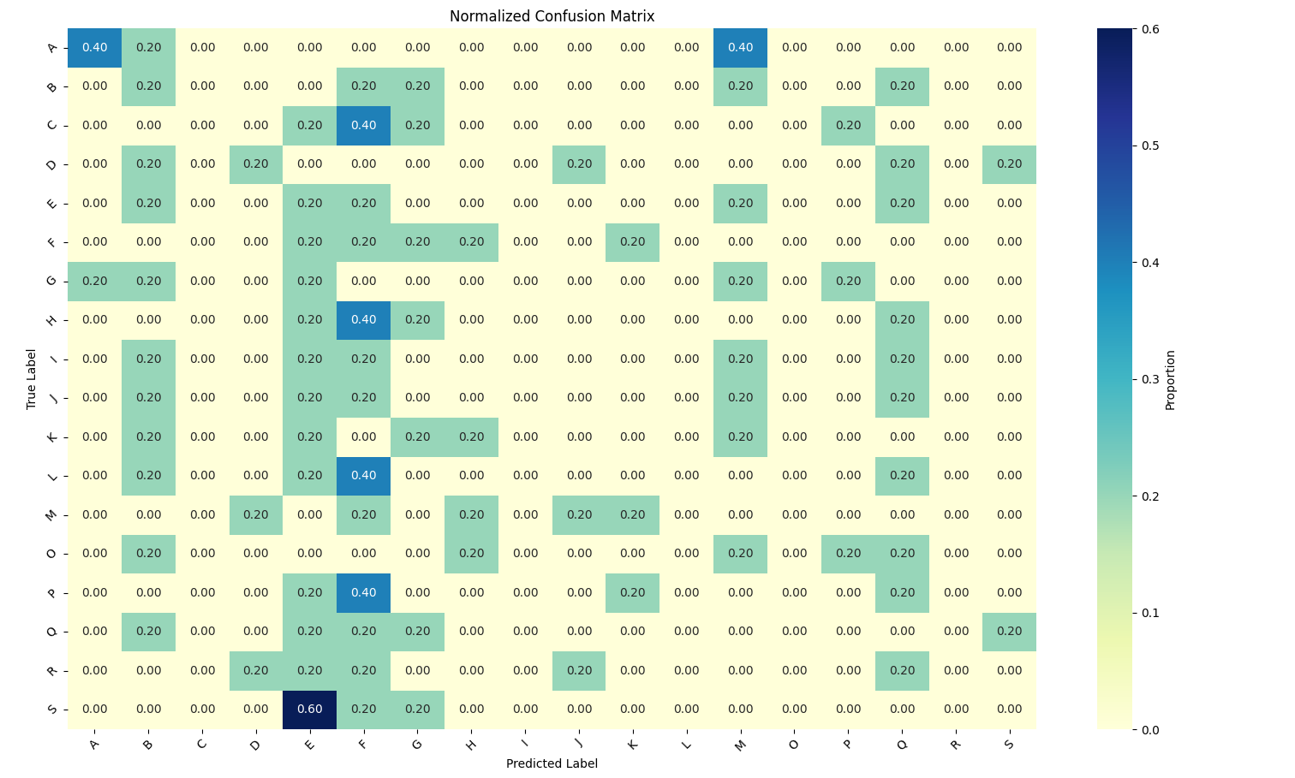Click the darkest top end of the colorbar
Viewport: 1295px width, 778px height.
1113,33
